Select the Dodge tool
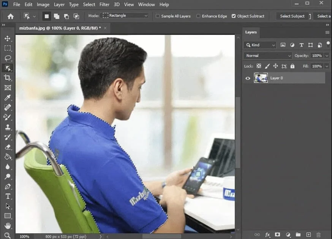This screenshot has height=239, width=332. [x=8, y=176]
